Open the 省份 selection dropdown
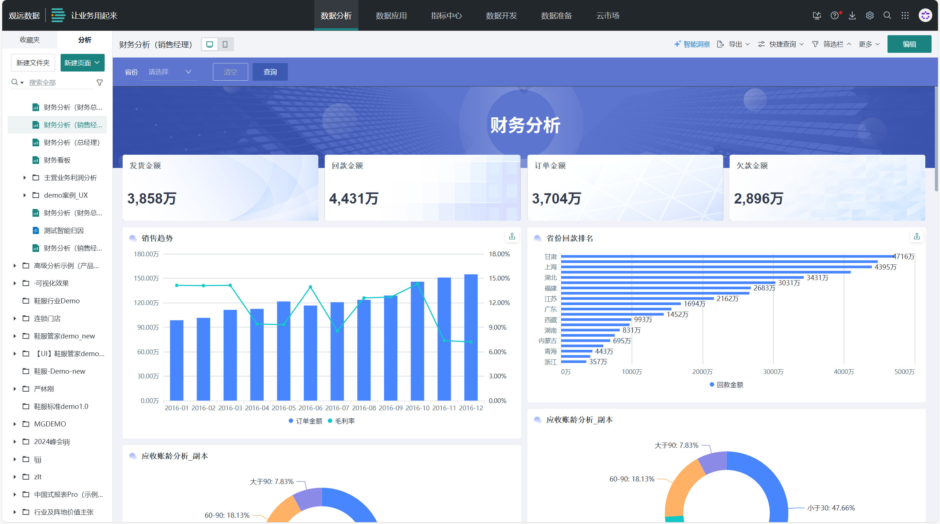 [170, 72]
